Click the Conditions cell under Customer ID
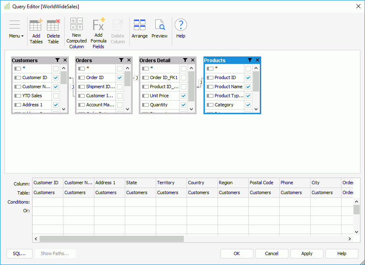The image size is (365, 265). point(47,202)
